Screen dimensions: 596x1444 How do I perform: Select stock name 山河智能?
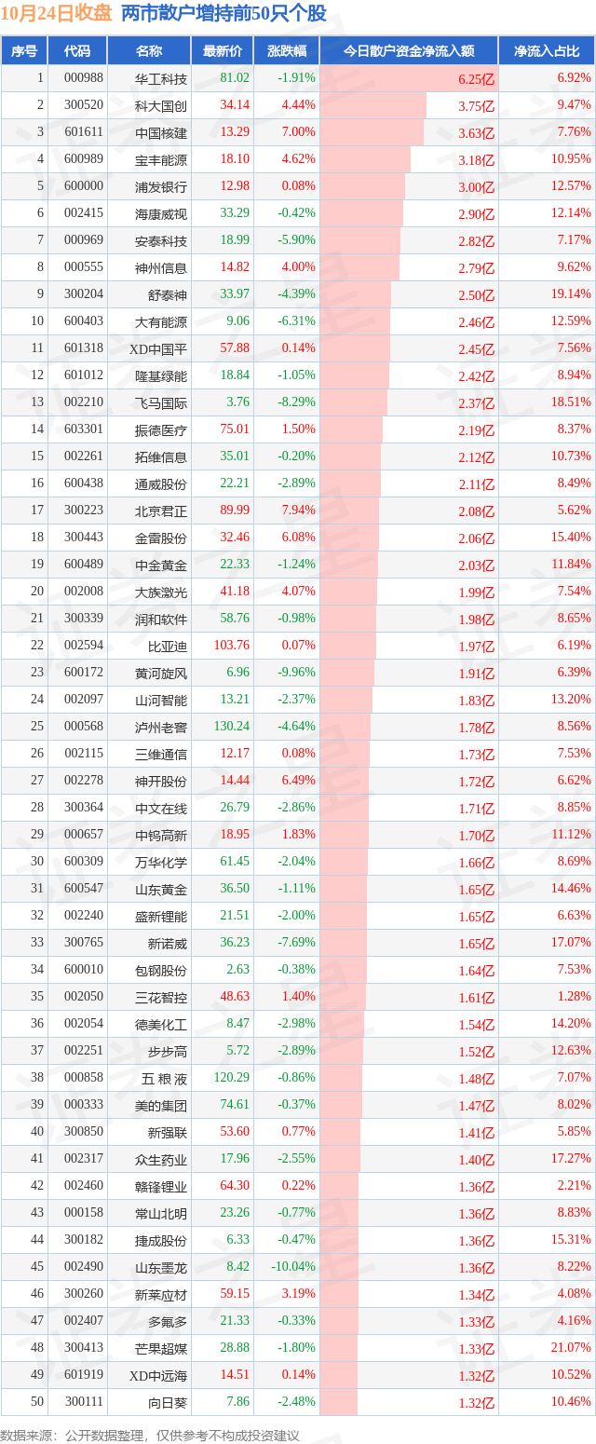(x=161, y=700)
